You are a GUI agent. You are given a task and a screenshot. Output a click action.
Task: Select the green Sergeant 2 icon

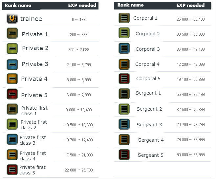pyautogui.click(x=124, y=109)
